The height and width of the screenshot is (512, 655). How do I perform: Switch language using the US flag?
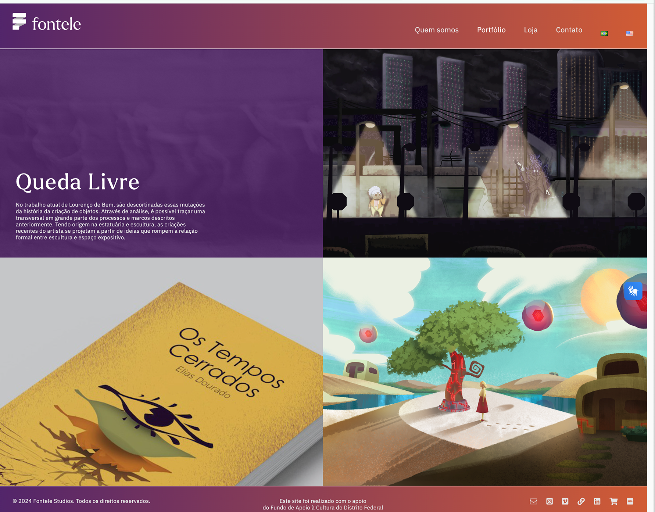pos(630,33)
